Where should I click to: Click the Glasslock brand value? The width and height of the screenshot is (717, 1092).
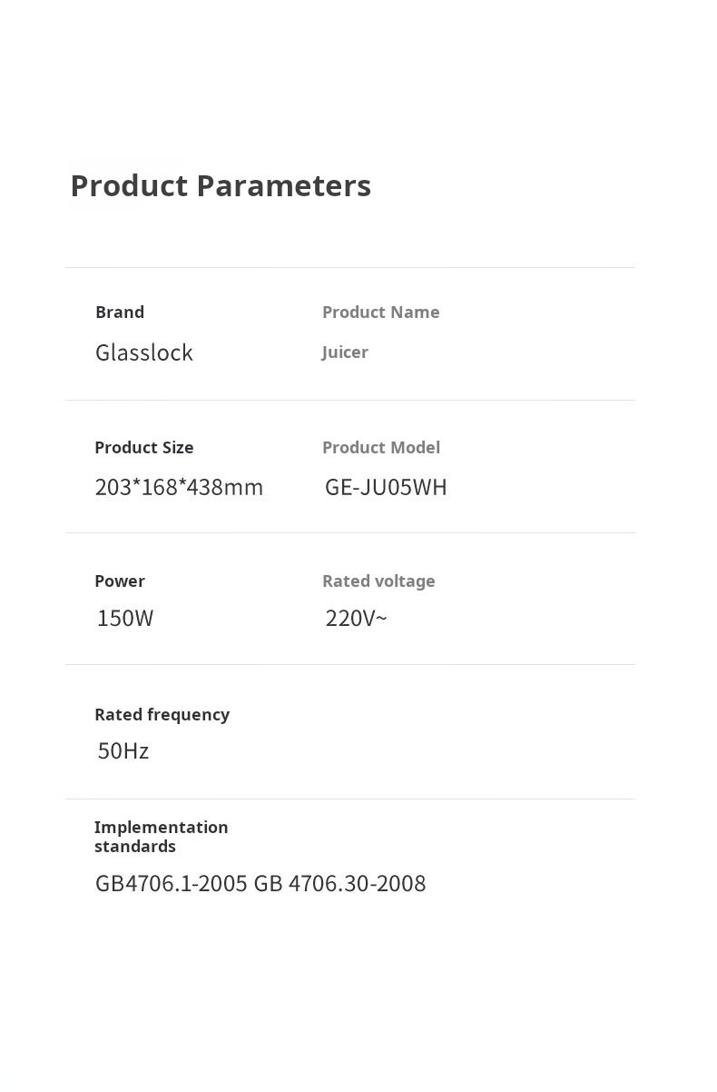(x=144, y=352)
